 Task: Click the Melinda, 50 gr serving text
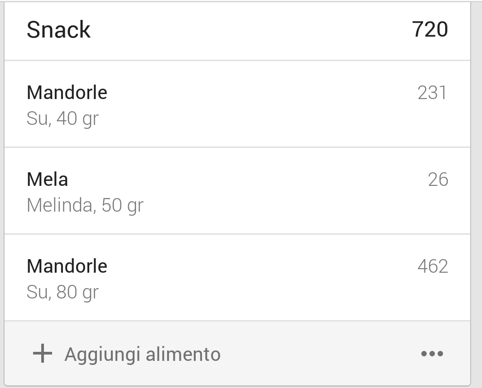(x=85, y=206)
